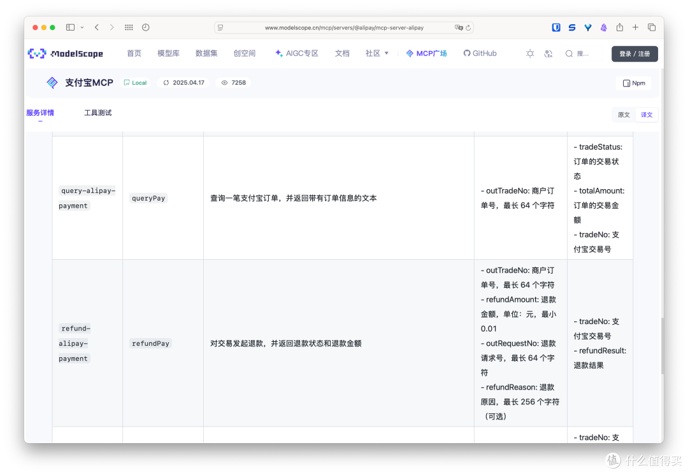Open the purple flame extension icon
The height and width of the screenshot is (475, 688).
point(604,27)
